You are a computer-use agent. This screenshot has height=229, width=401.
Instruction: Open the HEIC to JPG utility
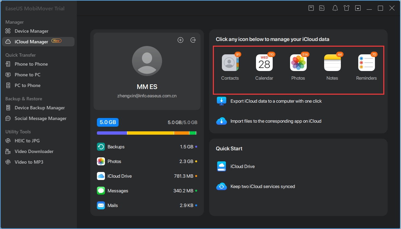pyautogui.click(x=27, y=141)
